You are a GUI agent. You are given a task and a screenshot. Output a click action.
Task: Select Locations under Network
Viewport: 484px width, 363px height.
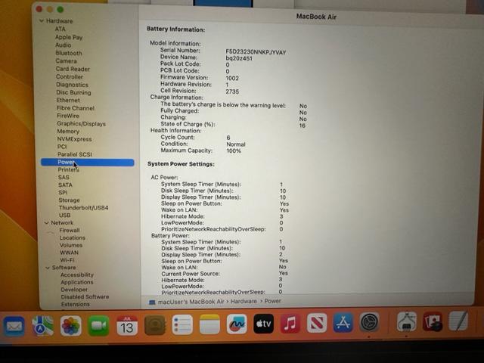point(73,237)
